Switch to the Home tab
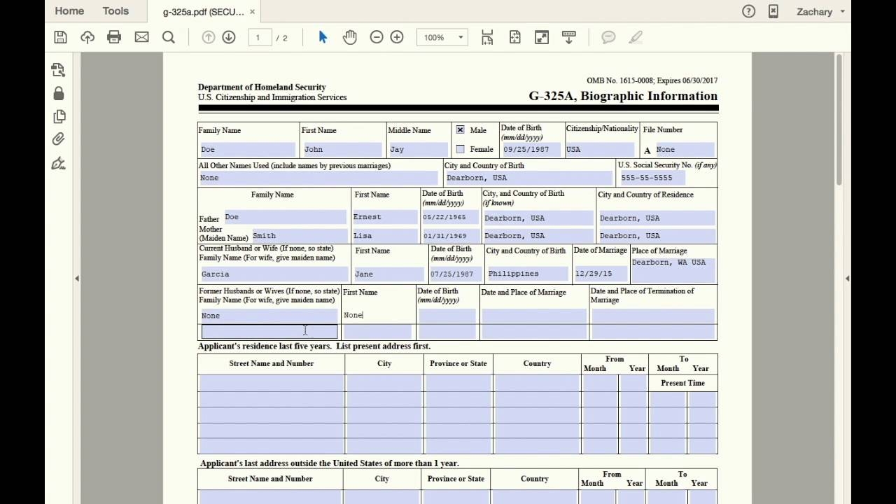Image resolution: width=896 pixels, height=504 pixels. click(69, 11)
